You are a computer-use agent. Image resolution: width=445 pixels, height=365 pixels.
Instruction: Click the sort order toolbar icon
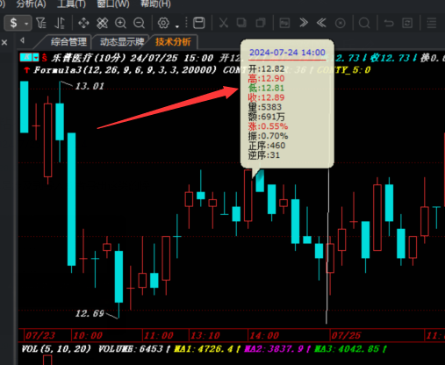(x=60, y=23)
